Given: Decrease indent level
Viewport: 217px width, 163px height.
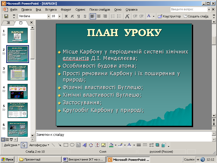Looking at the screenshot, I should [x=135, y=16].
